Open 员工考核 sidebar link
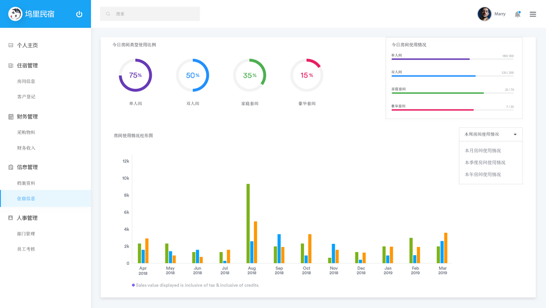546x308 pixels. click(26, 249)
